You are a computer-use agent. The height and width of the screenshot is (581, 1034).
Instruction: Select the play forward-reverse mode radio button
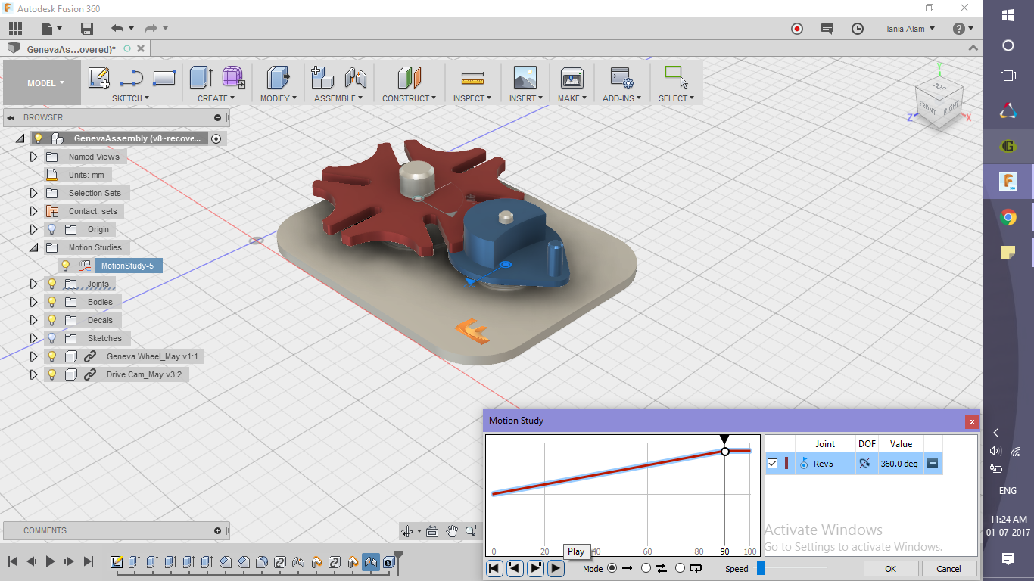tap(646, 568)
